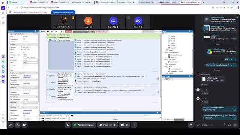Click the search field in the Project panel
The height and width of the screenshot is (135, 240).
177,34
